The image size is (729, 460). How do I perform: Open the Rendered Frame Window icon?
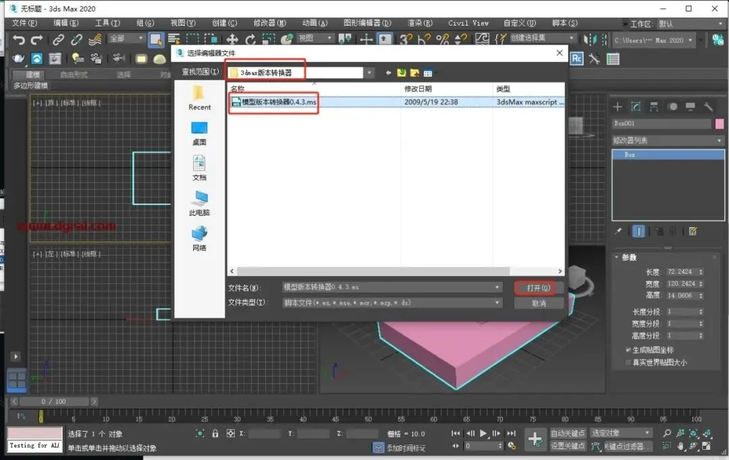[x=55, y=59]
